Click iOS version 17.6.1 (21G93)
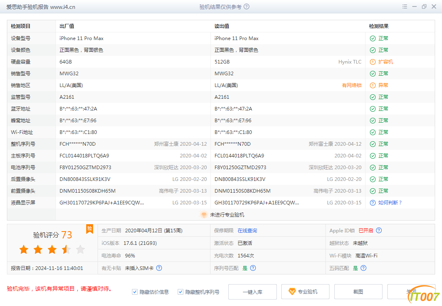442x306 pixels. pyautogui.click(x=140, y=243)
